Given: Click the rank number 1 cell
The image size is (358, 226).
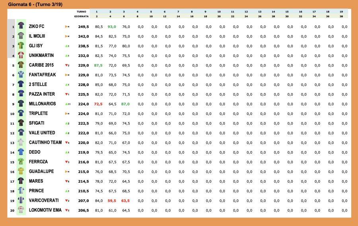Looking at the screenshot, I should point(13,27).
